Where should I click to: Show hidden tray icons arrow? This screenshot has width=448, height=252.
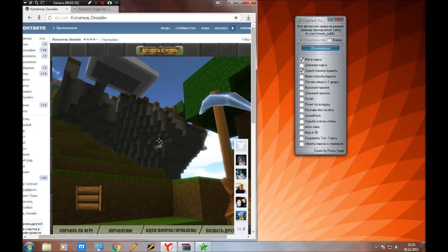click(376, 247)
